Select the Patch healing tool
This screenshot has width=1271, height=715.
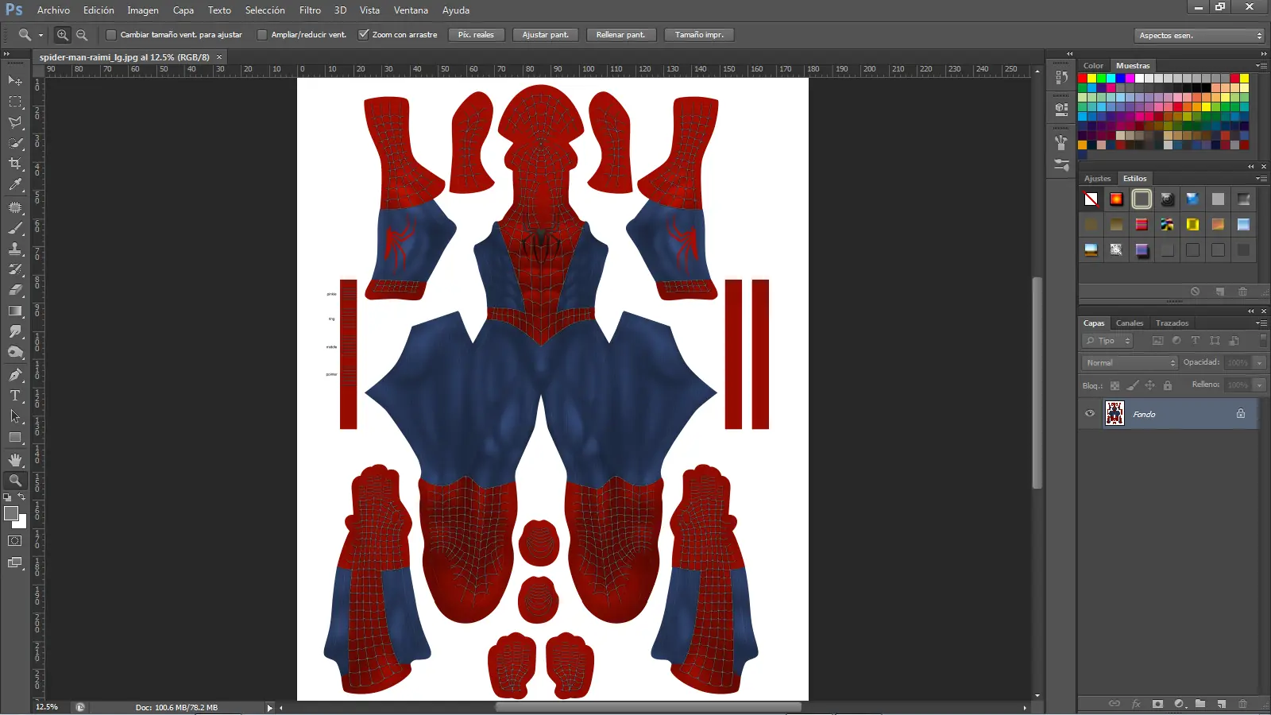[x=15, y=207]
